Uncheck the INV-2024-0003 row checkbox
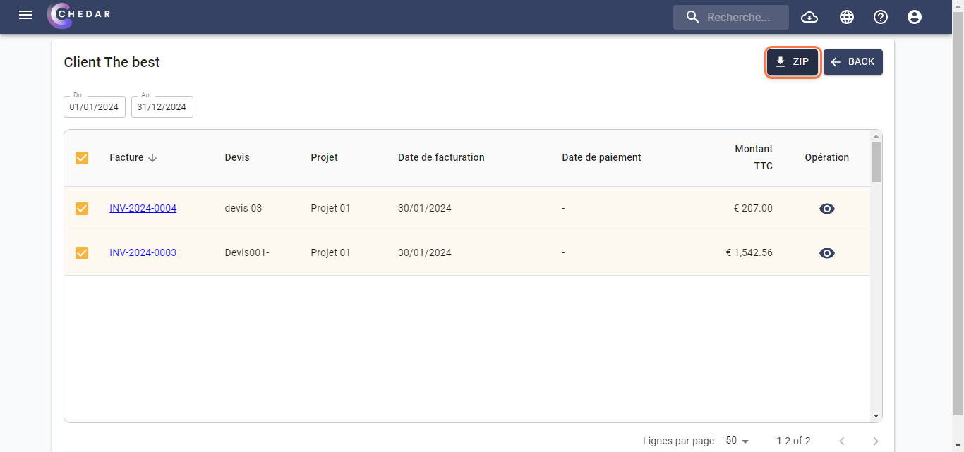 (x=82, y=253)
